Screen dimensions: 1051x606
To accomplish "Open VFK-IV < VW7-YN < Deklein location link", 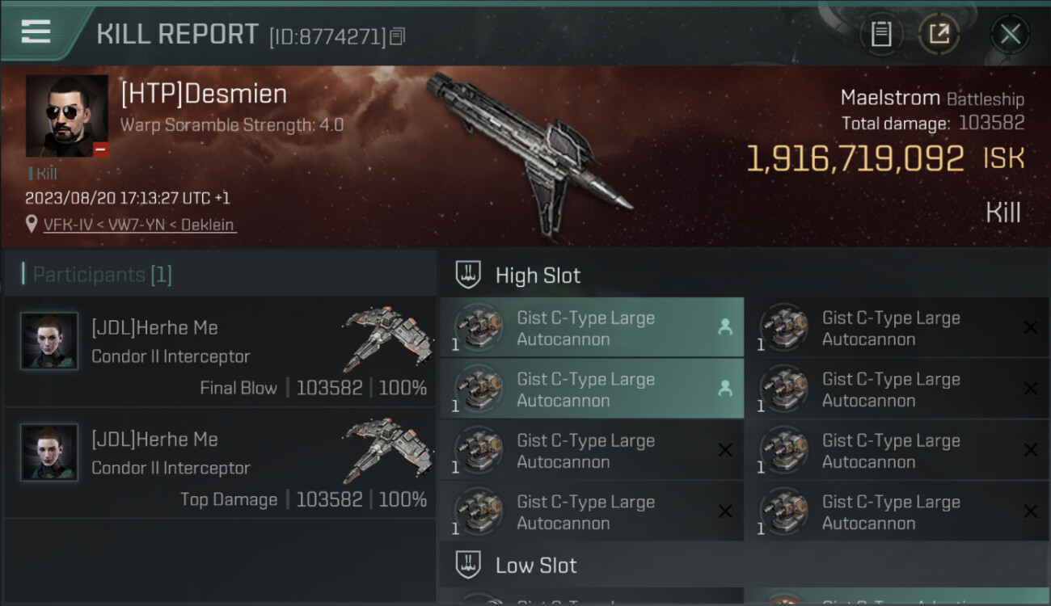I will coord(140,225).
